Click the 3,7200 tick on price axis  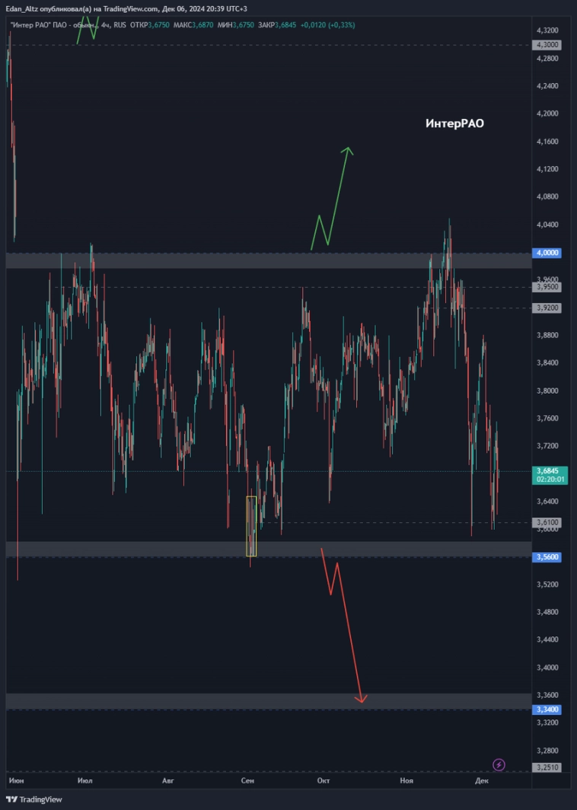point(547,445)
